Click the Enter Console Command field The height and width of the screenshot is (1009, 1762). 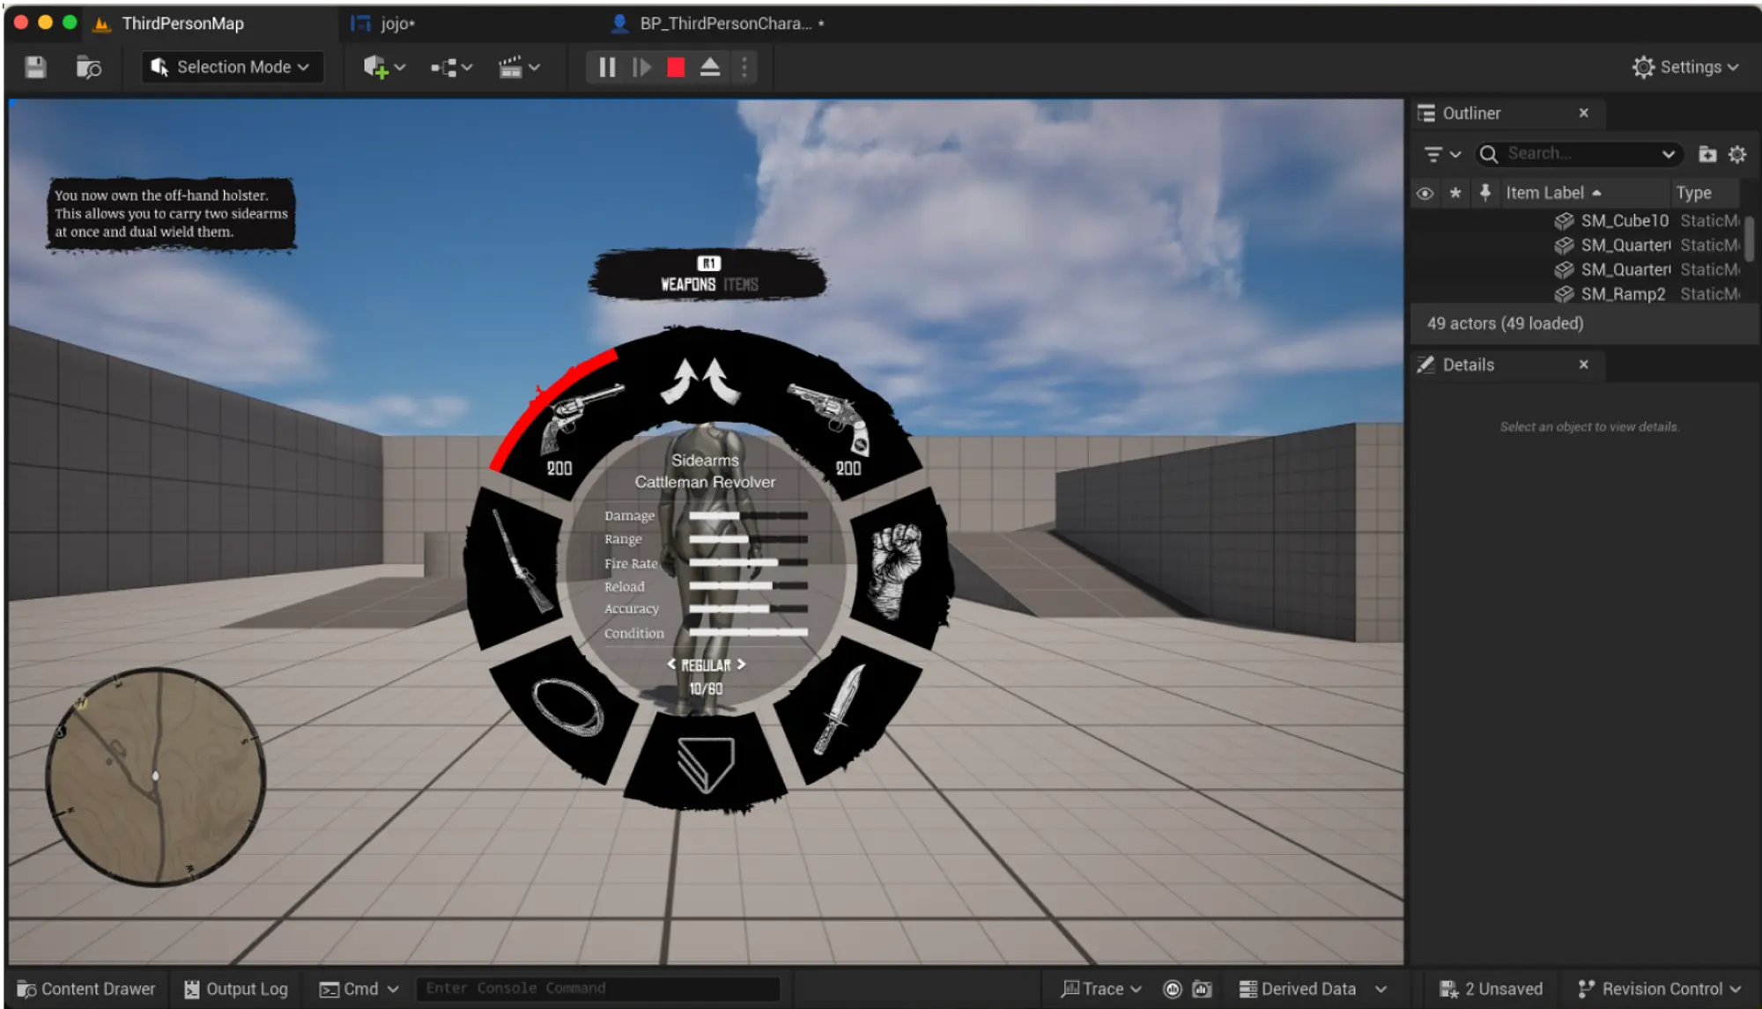click(597, 989)
